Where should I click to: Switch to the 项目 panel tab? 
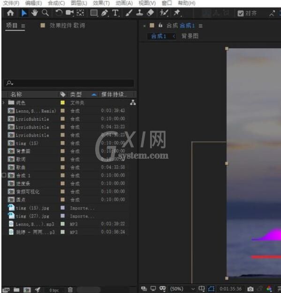click(x=12, y=25)
